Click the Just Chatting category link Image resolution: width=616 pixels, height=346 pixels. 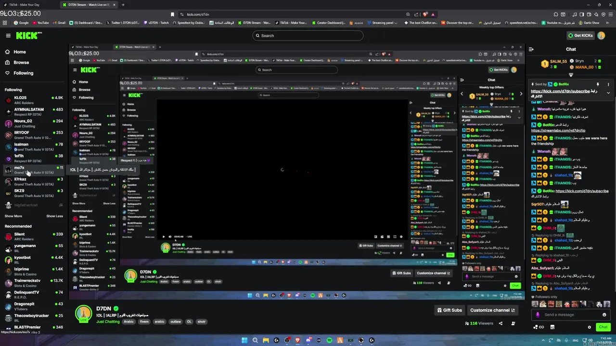[108, 321]
